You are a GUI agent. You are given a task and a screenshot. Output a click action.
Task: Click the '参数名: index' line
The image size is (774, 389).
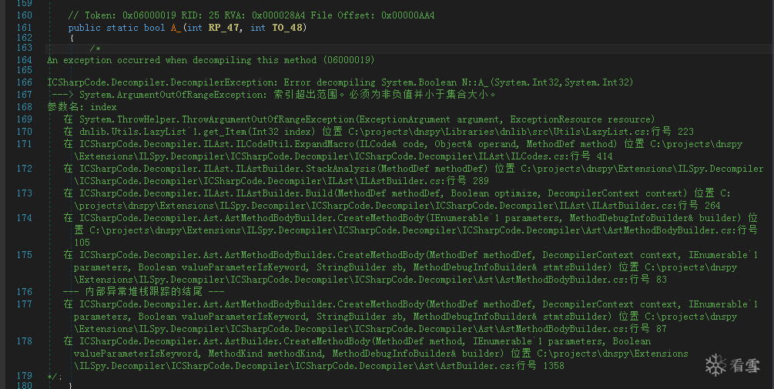pos(82,106)
